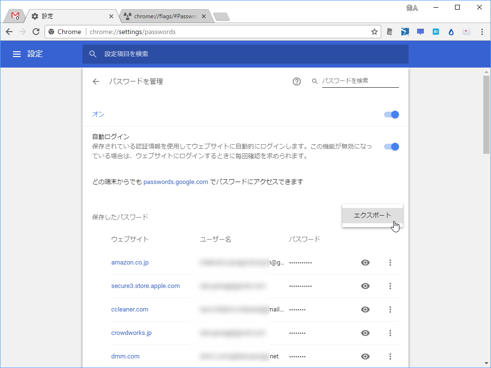The width and height of the screenshot is (491, 368).
Task: Select エクスポート menu item
Action: click(372, 215)
